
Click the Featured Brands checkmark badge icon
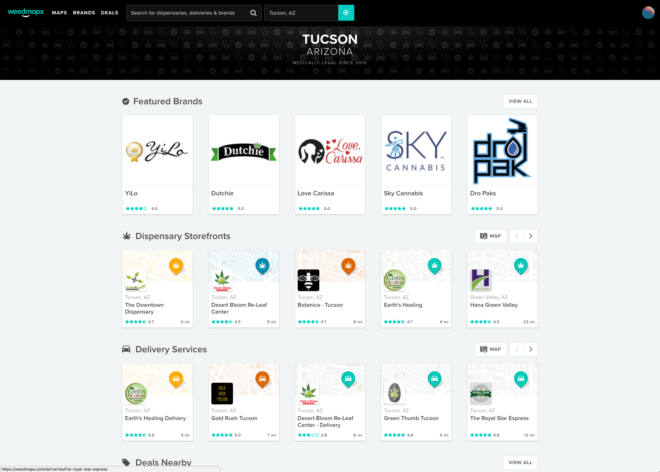126,101
